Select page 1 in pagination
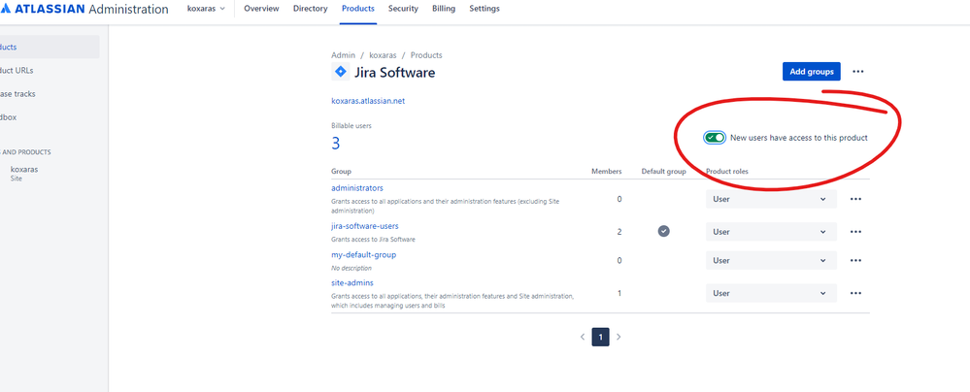The image size is (970, 392). click(601, 337)
